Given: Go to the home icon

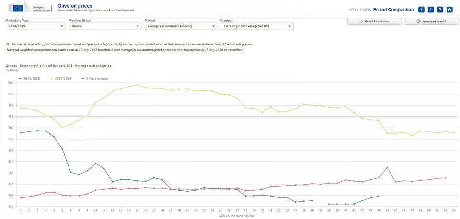Looking at the screenshot, I should click(449, 10).
